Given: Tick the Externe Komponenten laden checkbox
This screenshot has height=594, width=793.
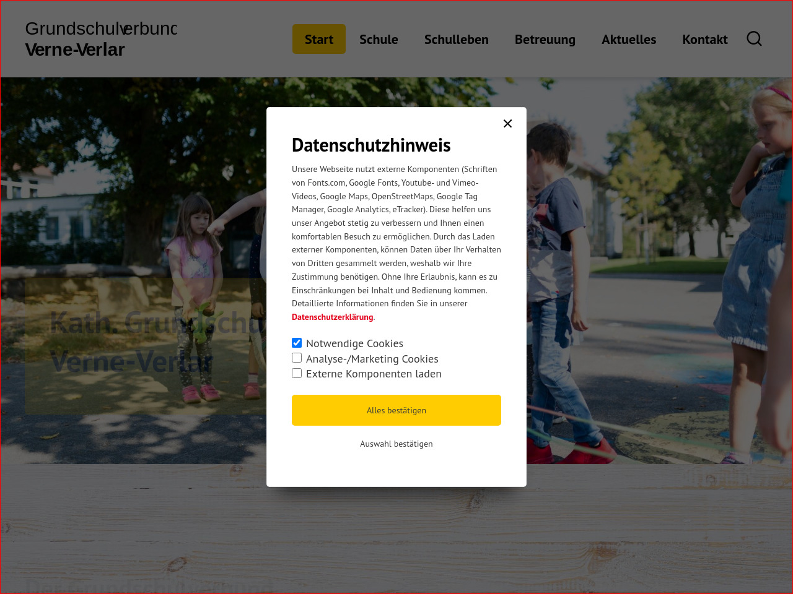Looking at the screenshot, I should (297, 373).
